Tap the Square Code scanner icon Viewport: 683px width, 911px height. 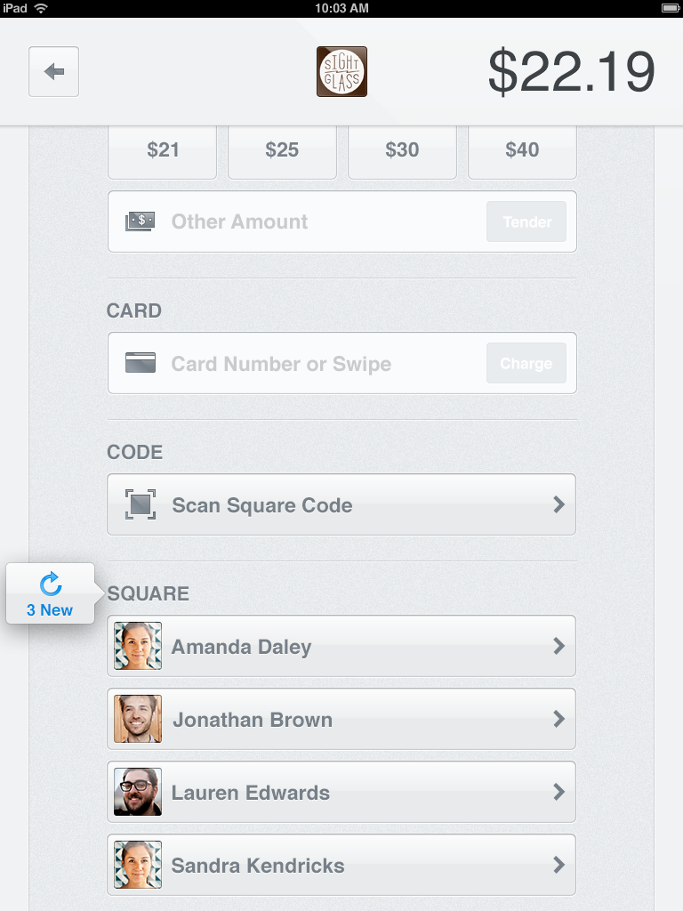coord(141,504)
